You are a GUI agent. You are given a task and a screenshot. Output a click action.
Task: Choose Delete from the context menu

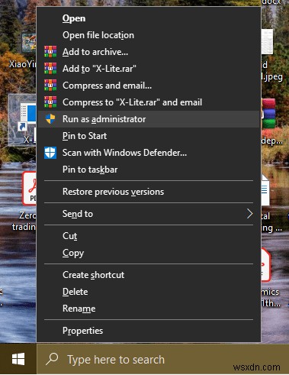click(x=149, y=292)
